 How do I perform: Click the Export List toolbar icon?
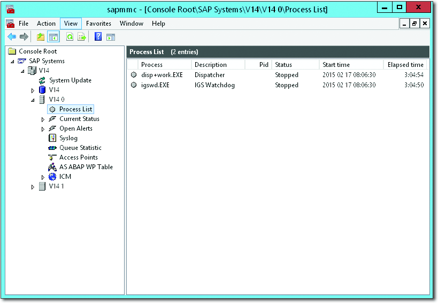[82, 36]
